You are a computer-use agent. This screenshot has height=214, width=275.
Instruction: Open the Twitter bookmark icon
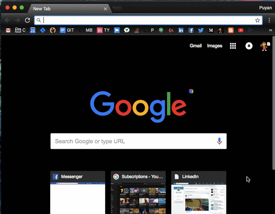[201, 30]
